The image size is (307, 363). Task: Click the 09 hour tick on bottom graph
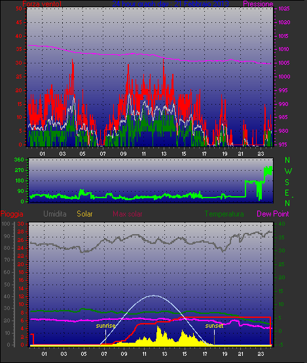pos(124,354)
